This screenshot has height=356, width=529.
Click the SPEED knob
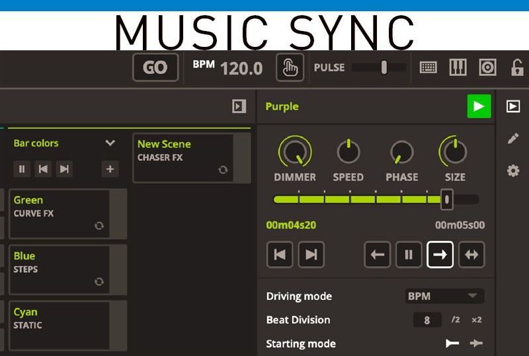tap(348, 151)
